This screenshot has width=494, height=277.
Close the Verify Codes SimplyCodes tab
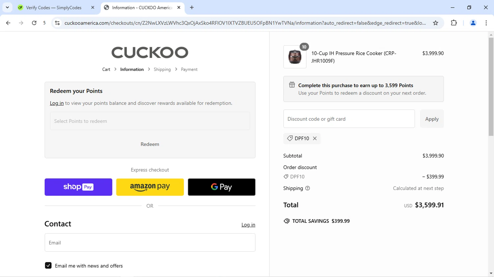coord(93,7)
